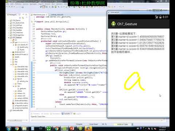This screenshot has width=175, height=131.
Task: Switch to the MainActivity.java editor tab
Action: point(39,15)
